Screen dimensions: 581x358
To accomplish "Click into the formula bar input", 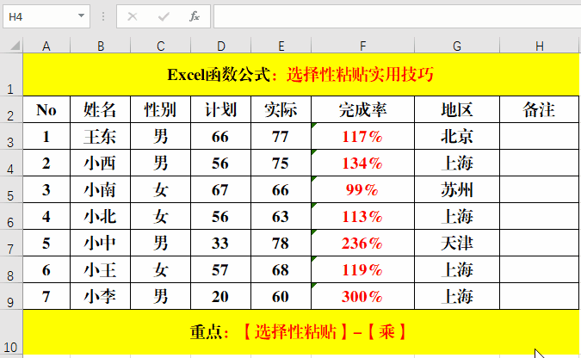I will pyautogui.click(x=397, y=16).
